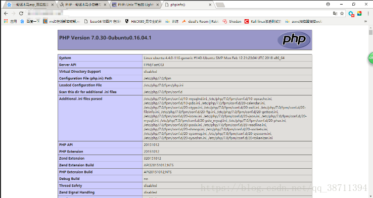Open the bookmark folder left of dosd's Room
373x198 pixels.
[172, 21]
